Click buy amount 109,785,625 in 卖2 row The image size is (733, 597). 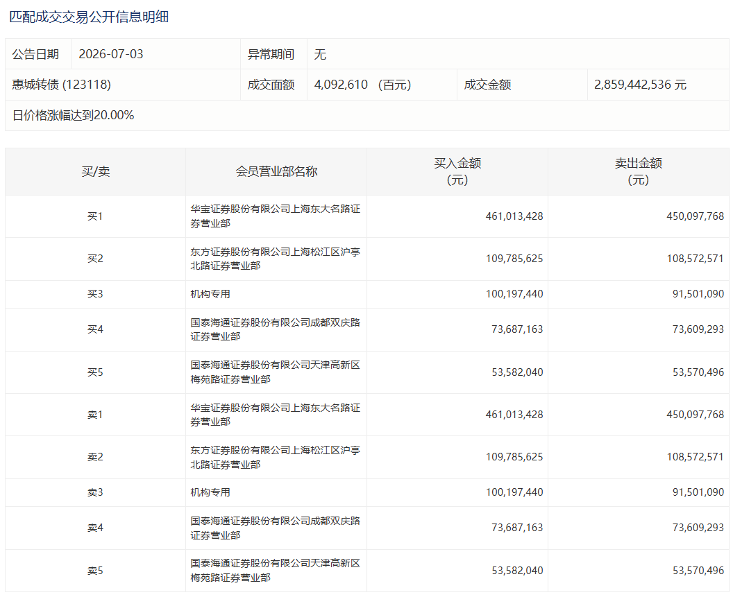click(x=514, y=458)
